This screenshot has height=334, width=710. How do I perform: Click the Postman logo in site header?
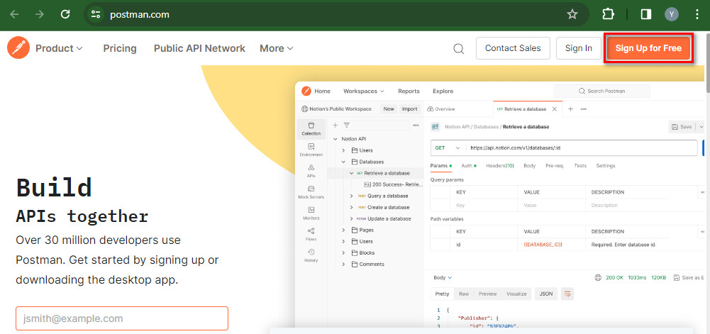pyautogui.click(x=18, y=48)
